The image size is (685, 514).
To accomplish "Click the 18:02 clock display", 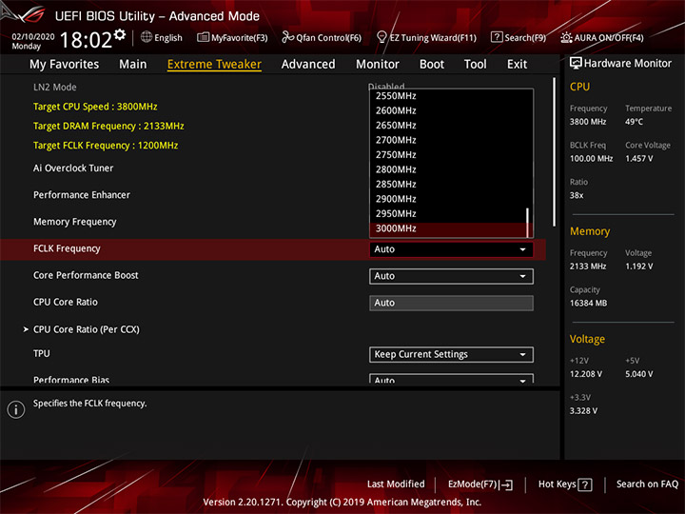I will point(86,40).
